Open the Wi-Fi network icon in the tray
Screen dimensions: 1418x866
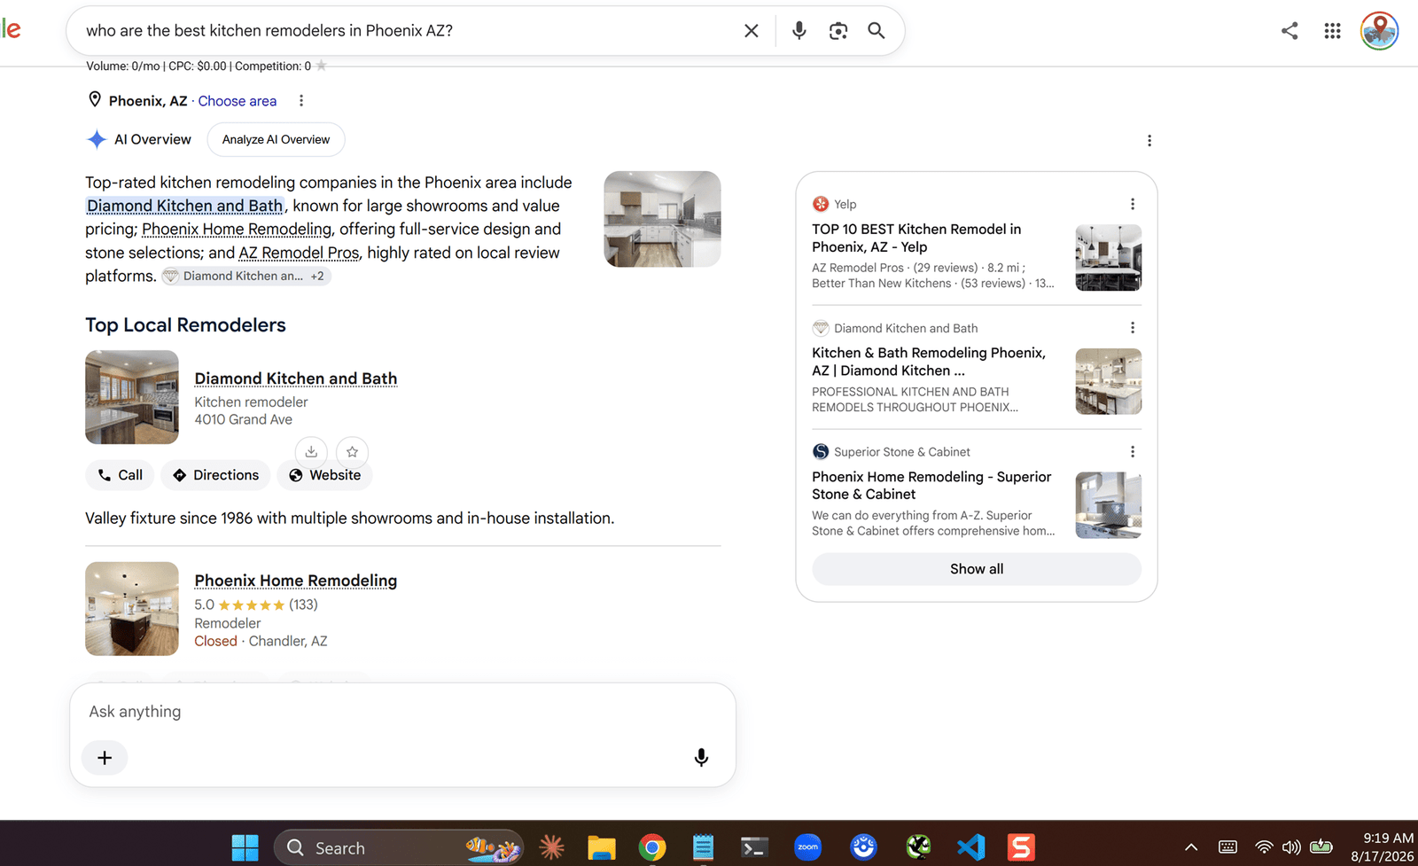tap(1265, 847)
